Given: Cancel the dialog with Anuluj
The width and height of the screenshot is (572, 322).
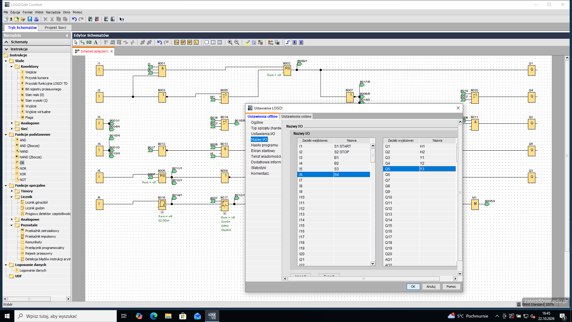Looking at the screenshot, I should click(431, 287).
